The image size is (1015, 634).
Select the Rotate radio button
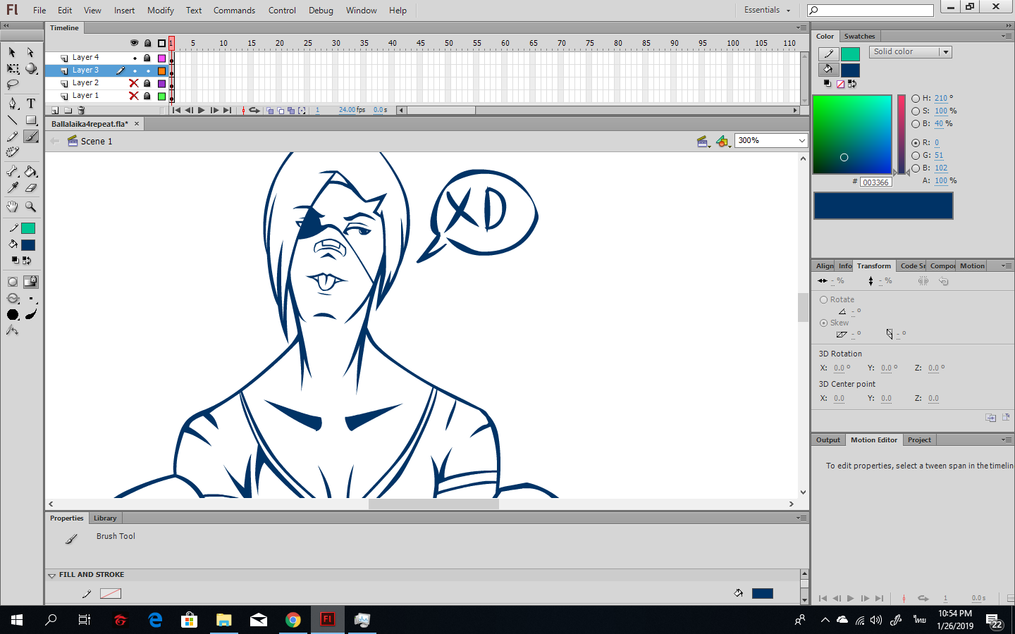point(823,299)
